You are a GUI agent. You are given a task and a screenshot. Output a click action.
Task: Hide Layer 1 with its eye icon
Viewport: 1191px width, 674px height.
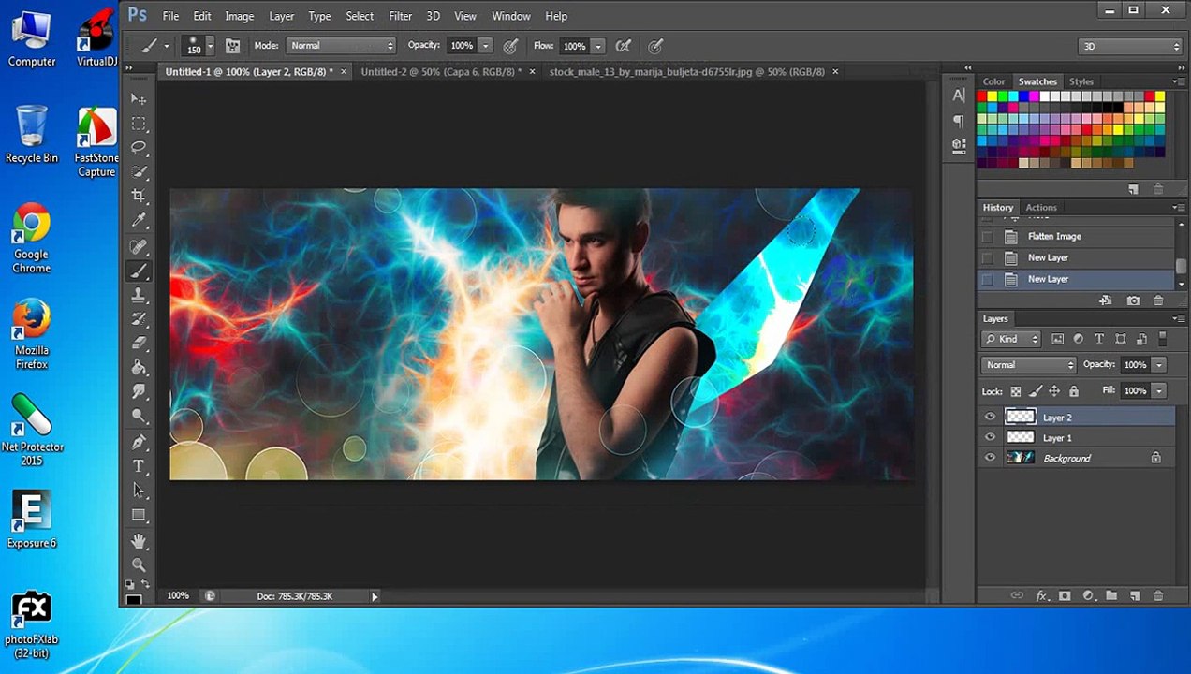point(990,437)
